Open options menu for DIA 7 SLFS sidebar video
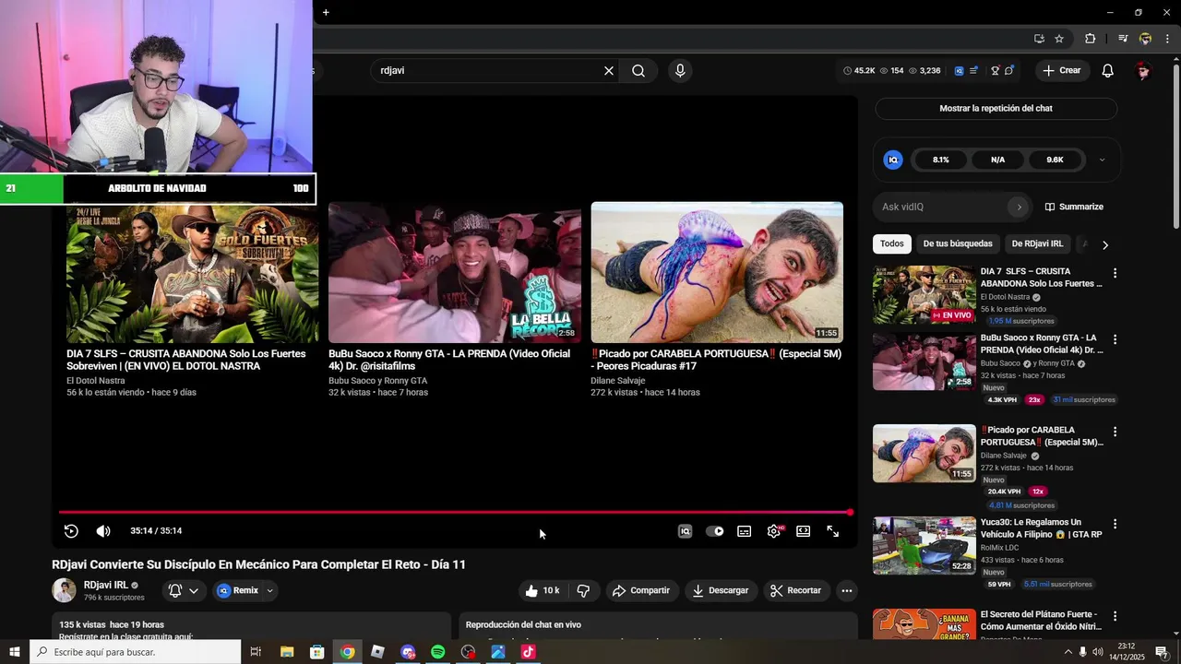 [x=1115, y=274]
